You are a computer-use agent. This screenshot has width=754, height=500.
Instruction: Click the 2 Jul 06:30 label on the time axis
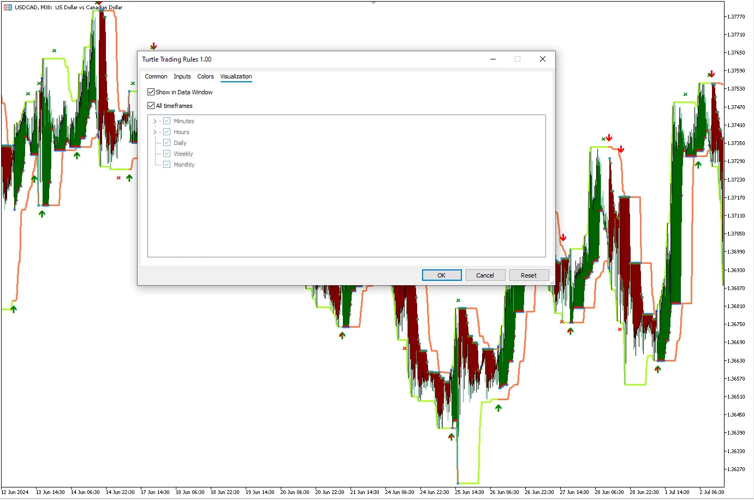[712, 492]
